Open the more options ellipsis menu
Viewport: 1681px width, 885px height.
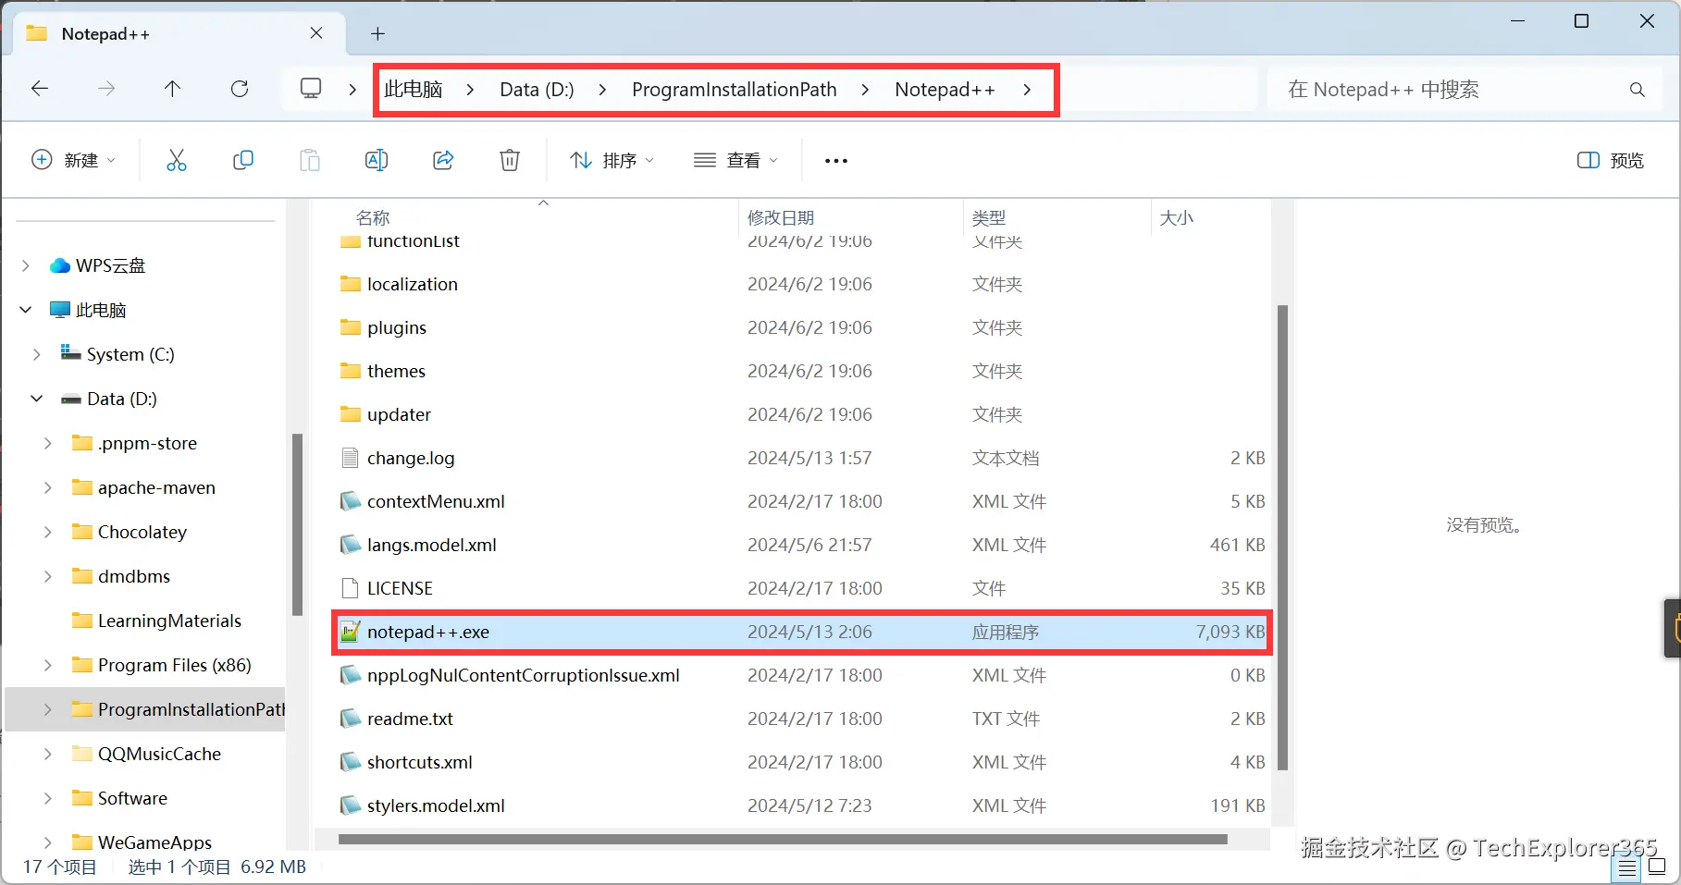coord(836,161)
